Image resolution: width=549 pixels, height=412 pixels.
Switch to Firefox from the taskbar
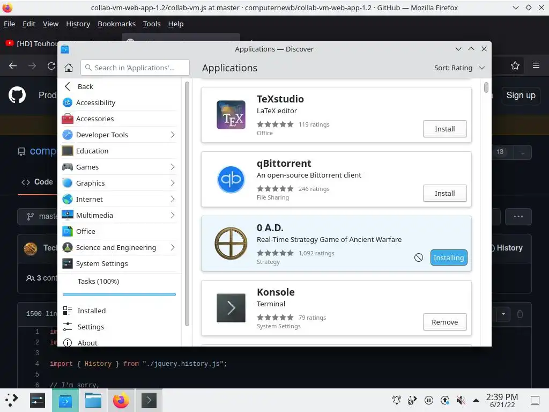click(x=121, y=400)
